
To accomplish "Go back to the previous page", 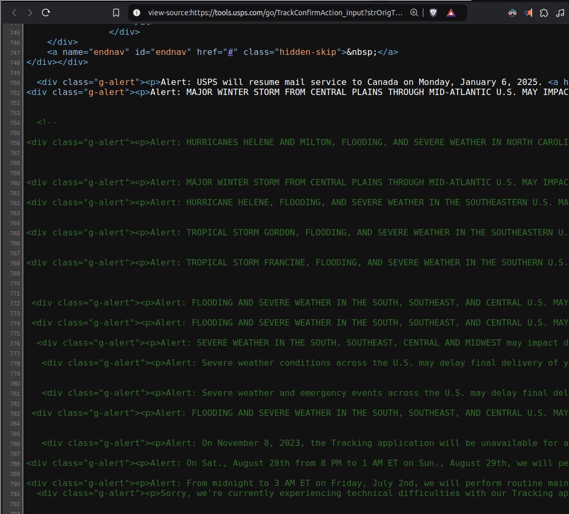I will [x=15, y=13].
